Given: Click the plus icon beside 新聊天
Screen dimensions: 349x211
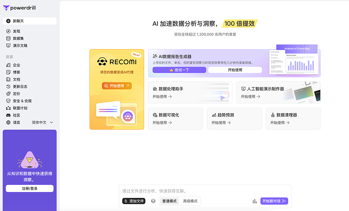Looking at the screenshot, I should click(8, 21).
